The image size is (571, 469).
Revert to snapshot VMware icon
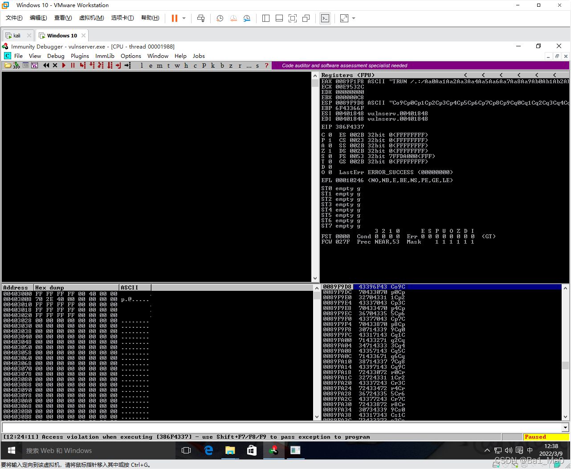click(x=233, y=18)
